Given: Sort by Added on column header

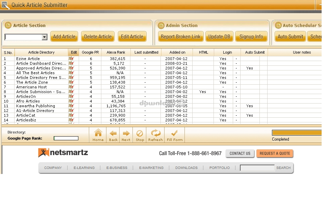Looking at the screenshot, I should pyautogui.click(x=177, y=52).
